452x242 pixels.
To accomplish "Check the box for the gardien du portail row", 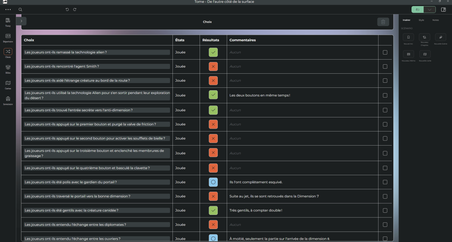I will click(x=385, y=182).
